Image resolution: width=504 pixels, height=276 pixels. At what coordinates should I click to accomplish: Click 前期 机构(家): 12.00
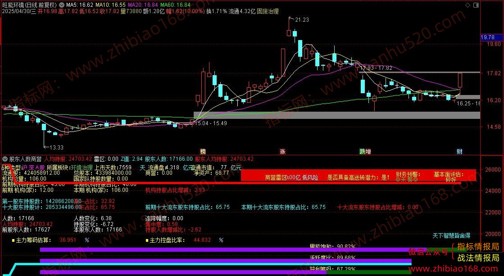pos(28,190)
